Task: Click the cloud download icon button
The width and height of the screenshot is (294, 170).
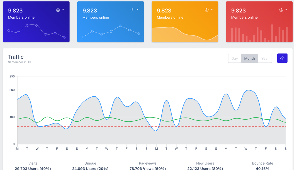Action: [x=282, y=58]
